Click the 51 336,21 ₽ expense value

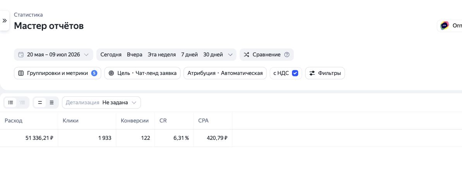pyautogui.click(x=39, y=138)
